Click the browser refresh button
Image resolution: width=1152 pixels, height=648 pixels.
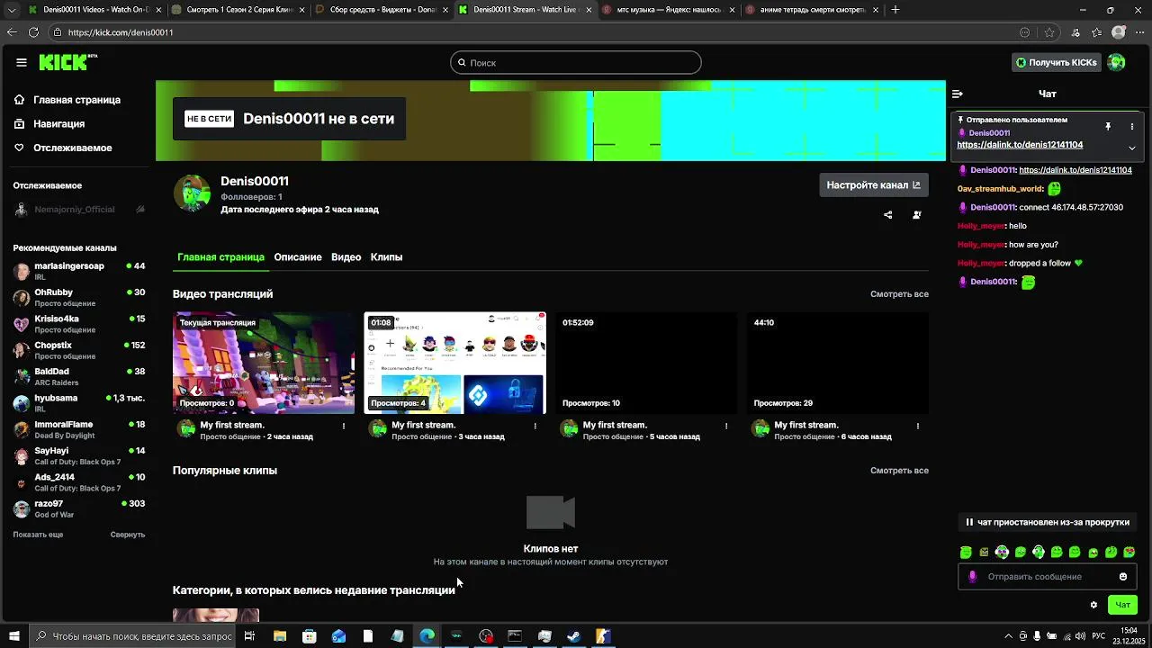point(33,32)
